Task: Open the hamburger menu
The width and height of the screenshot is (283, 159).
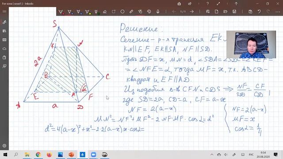Action: click(x=4, y=11)
